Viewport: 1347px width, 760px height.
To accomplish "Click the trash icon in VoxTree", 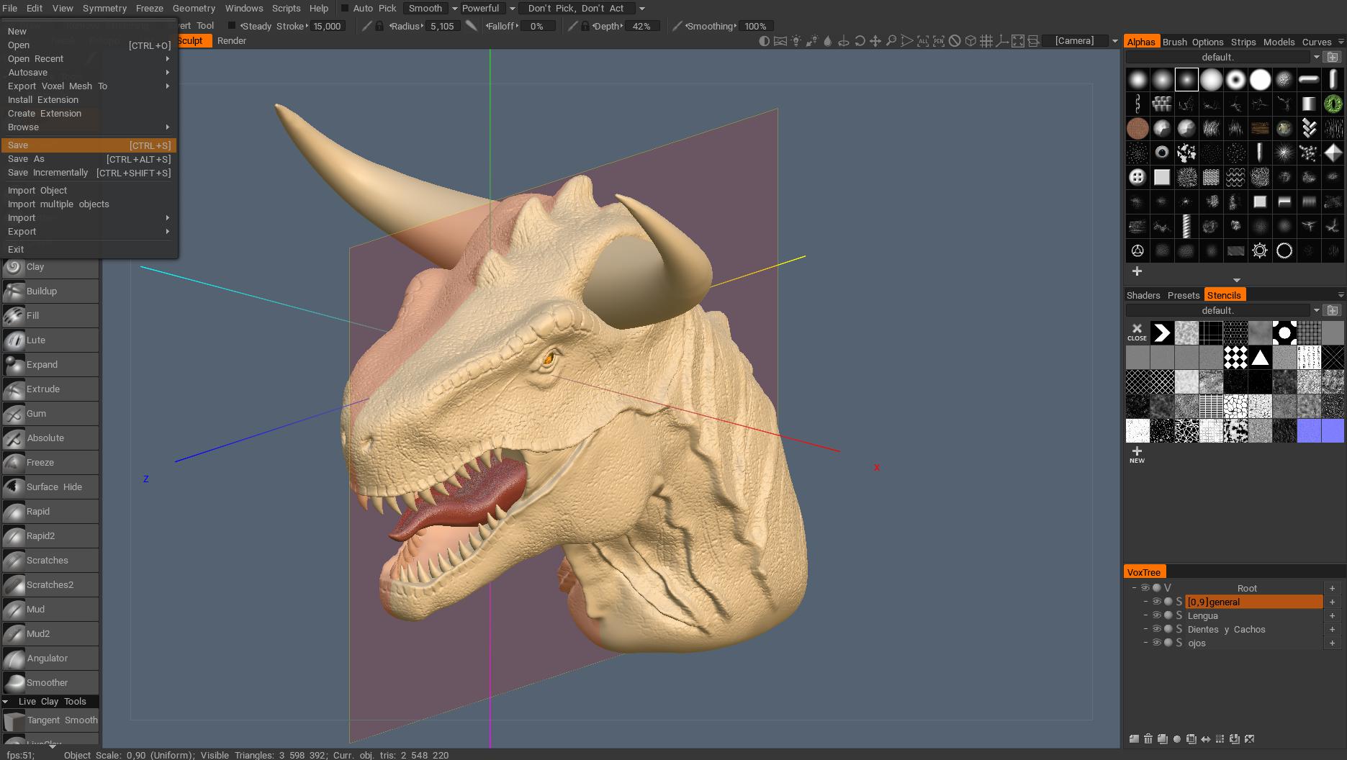I will 1148,738.
